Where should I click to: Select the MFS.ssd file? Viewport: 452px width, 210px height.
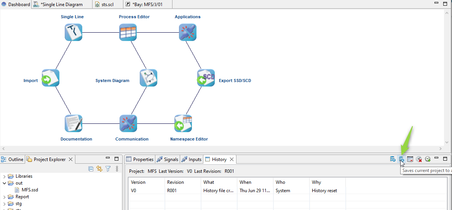tap(29, 190)
